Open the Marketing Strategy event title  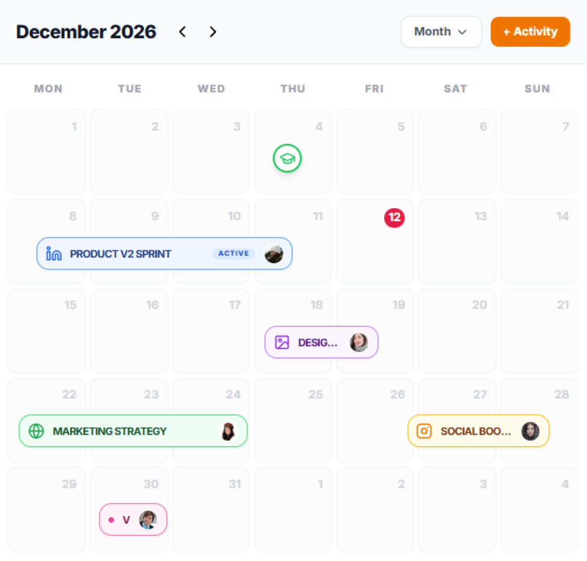point(110,431)
